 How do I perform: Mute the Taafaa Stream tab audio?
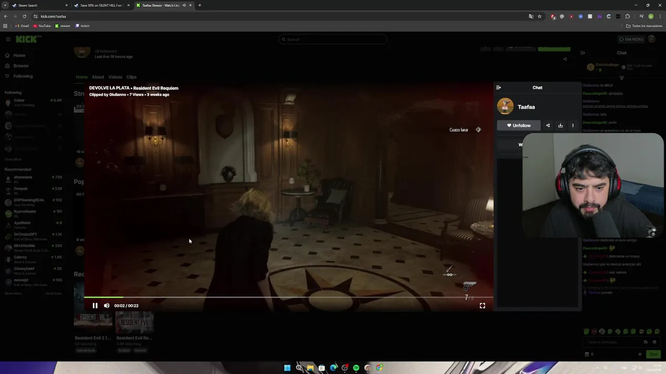[x=184, y=5]
